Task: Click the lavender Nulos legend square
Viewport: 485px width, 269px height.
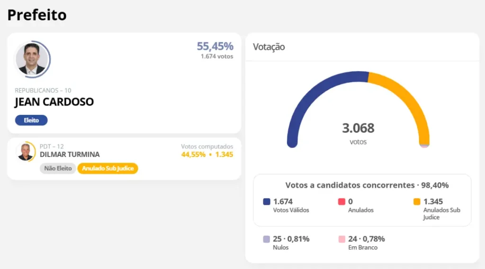Action: pyautogui.click(x=267, y=239)
